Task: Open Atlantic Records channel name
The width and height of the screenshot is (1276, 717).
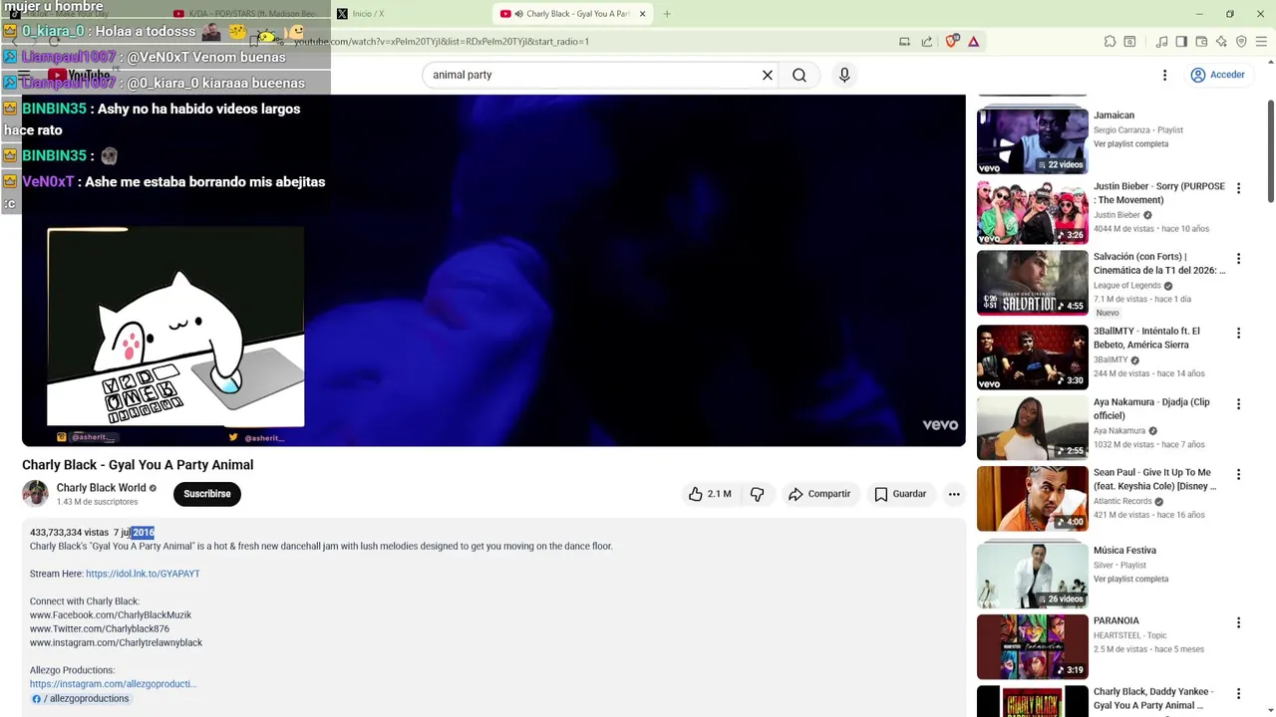Action: click(x=1122, y=501)
